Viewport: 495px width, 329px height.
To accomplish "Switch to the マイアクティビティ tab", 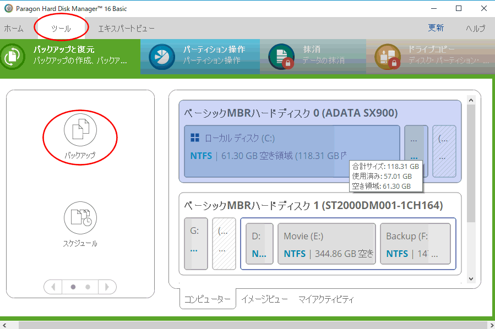I will [326, 299].
